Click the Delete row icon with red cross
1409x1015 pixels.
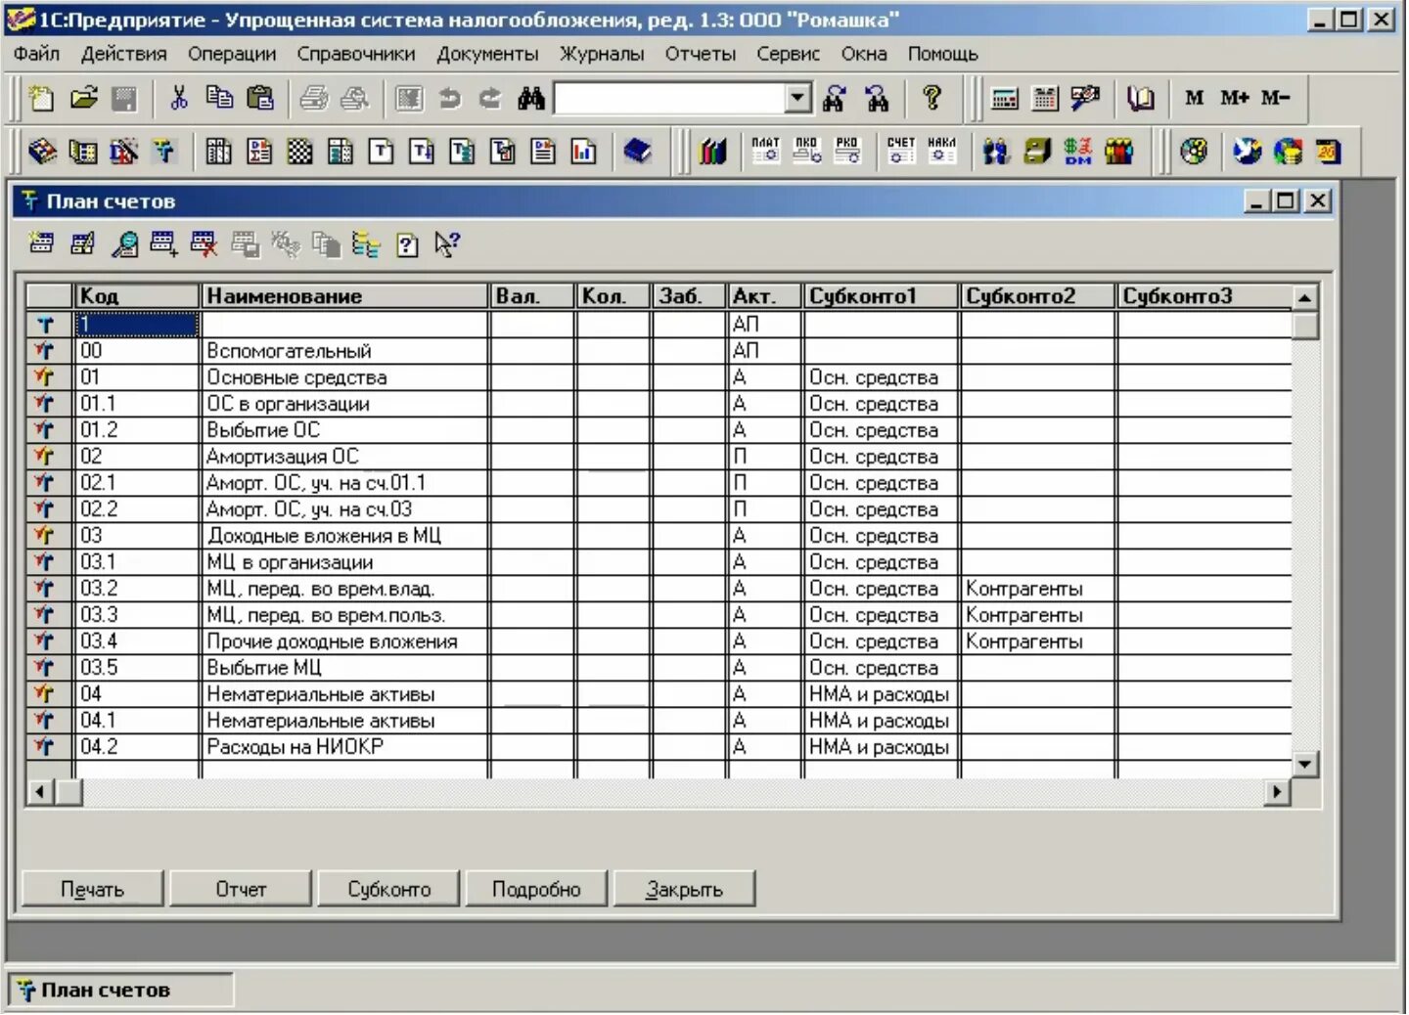[x=204, y=243]
